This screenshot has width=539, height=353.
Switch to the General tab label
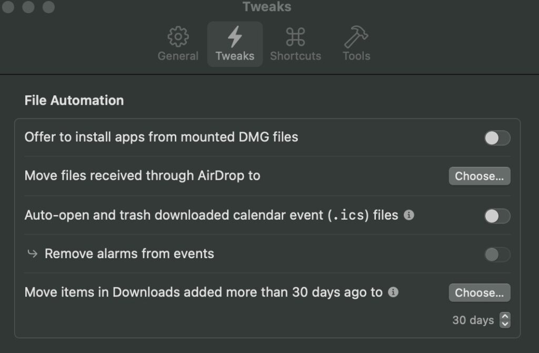point(178,56)
